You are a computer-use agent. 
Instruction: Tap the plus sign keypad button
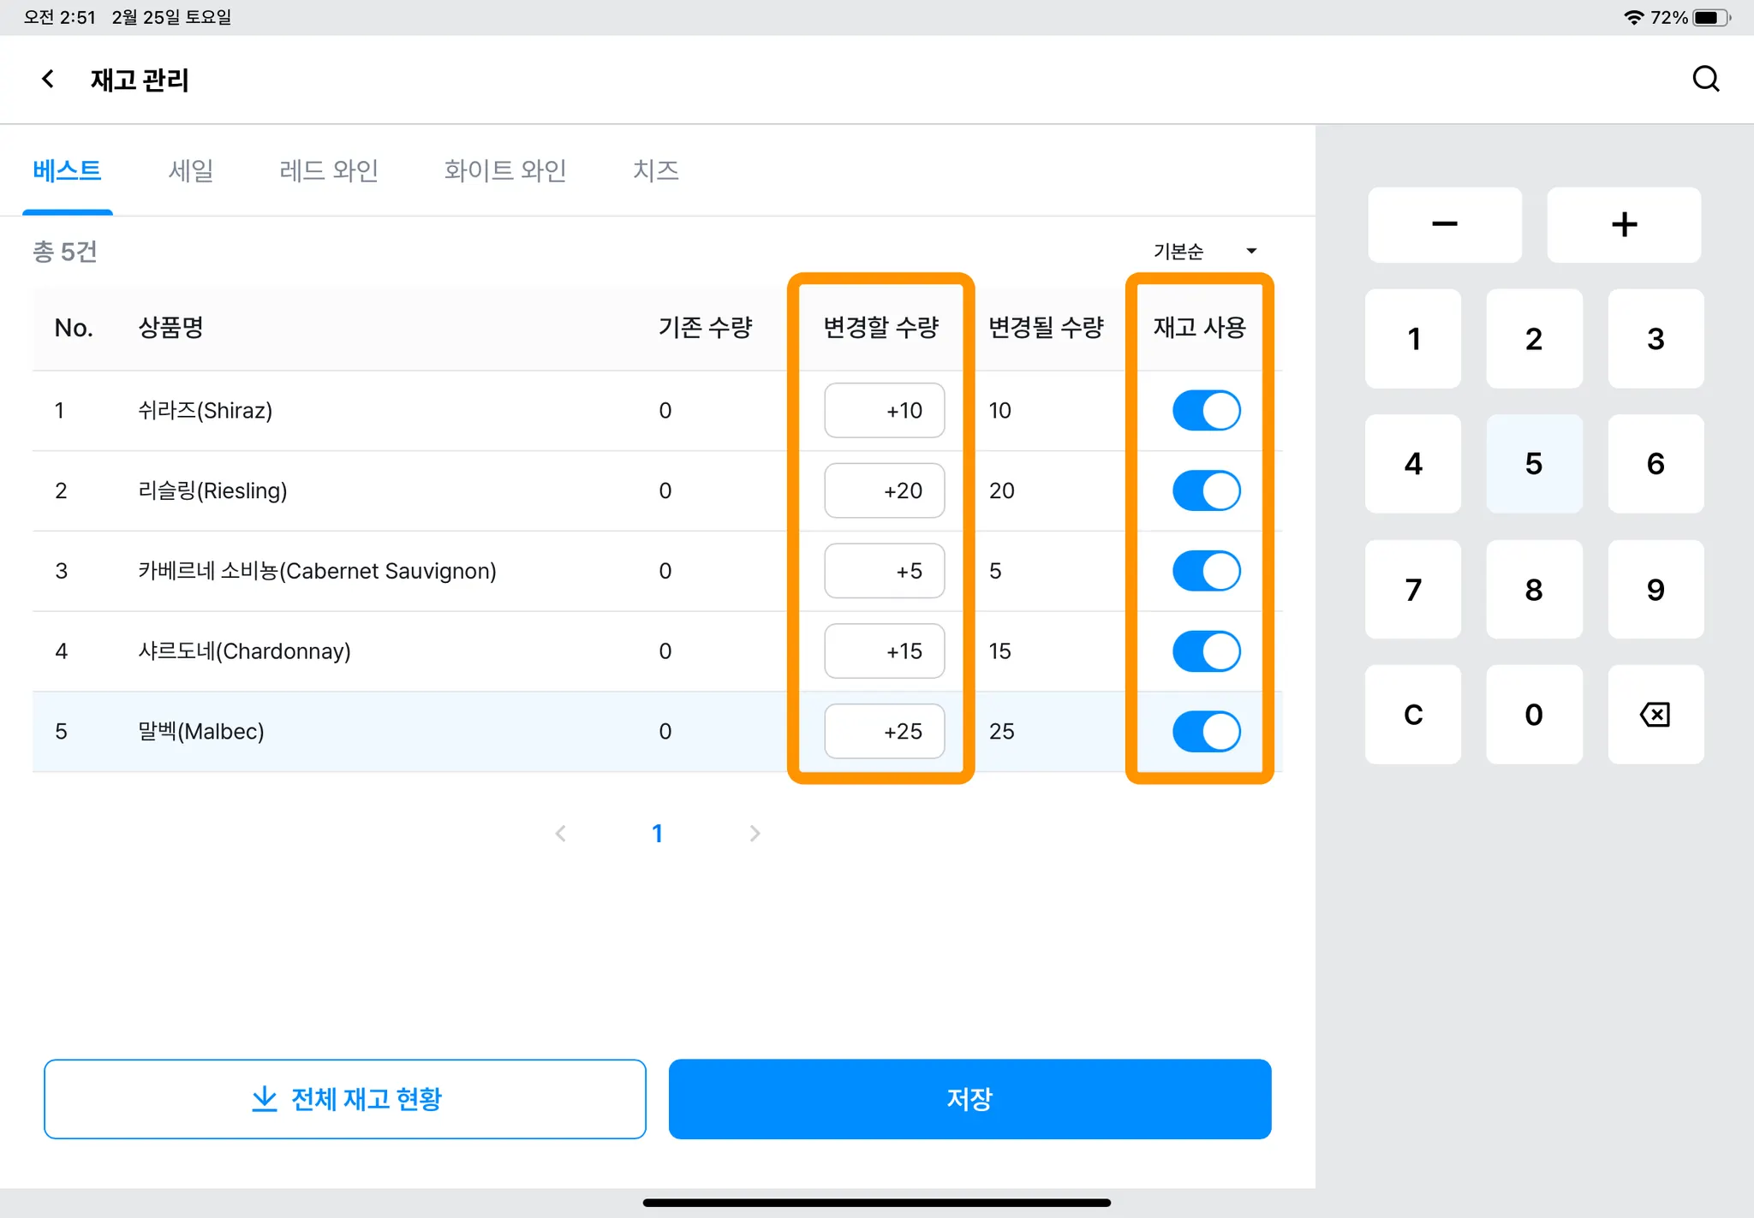click(1623, 225)
